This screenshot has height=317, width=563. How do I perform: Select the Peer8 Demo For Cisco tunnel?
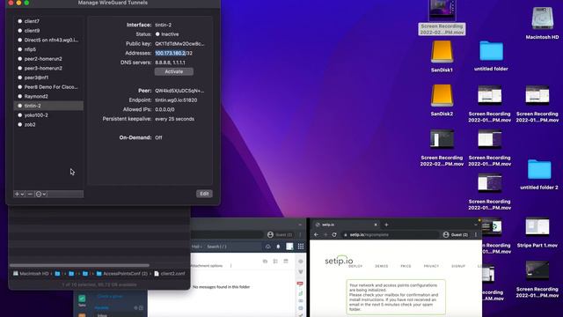(48, 87)
